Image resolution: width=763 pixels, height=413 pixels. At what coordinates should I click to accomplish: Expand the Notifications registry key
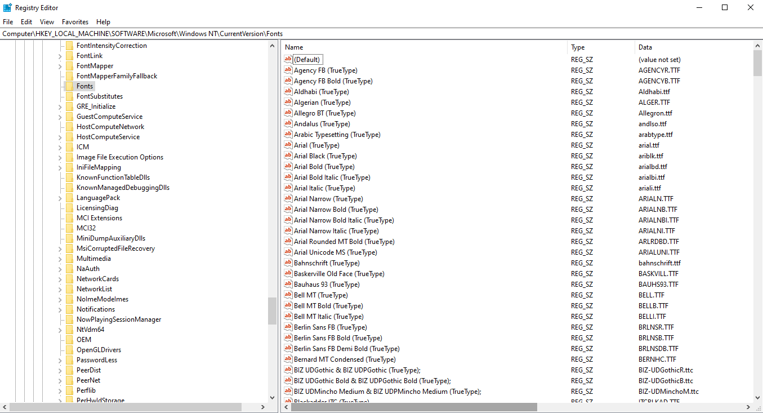[x=60, y=309]
